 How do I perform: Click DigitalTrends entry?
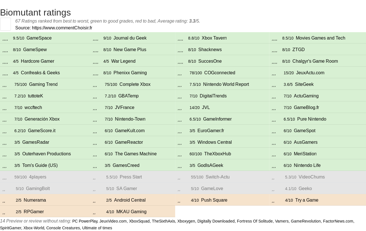coord(213,96)
